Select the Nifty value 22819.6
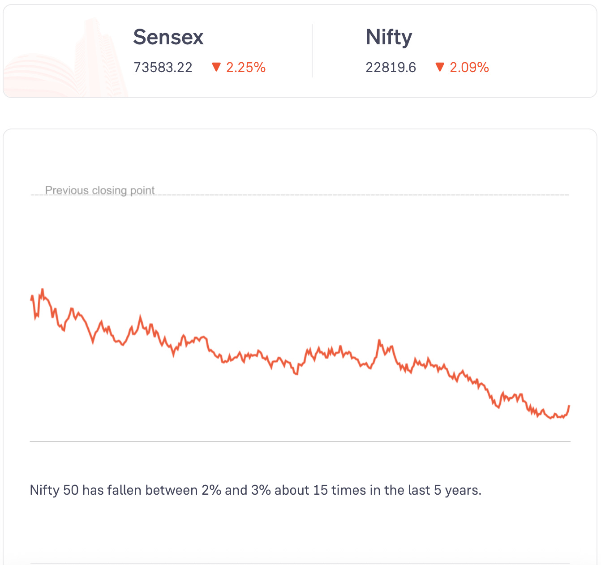This screenshot has width=601, height=565. point(391,68)
